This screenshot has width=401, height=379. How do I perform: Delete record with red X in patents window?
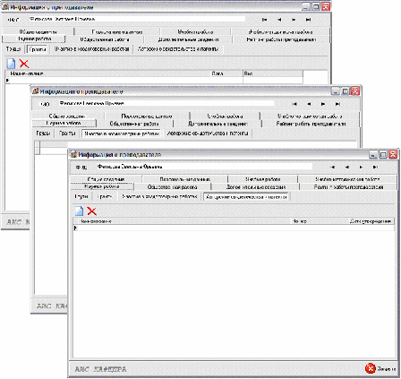tap(92, 211)
